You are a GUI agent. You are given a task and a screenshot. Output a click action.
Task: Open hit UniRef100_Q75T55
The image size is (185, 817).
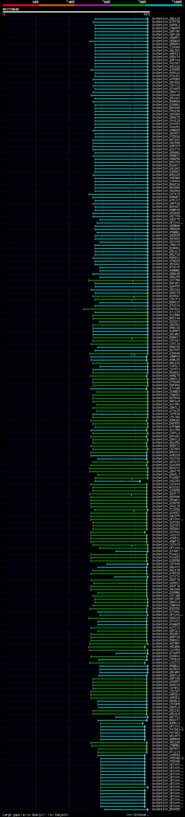coord(166,22)
